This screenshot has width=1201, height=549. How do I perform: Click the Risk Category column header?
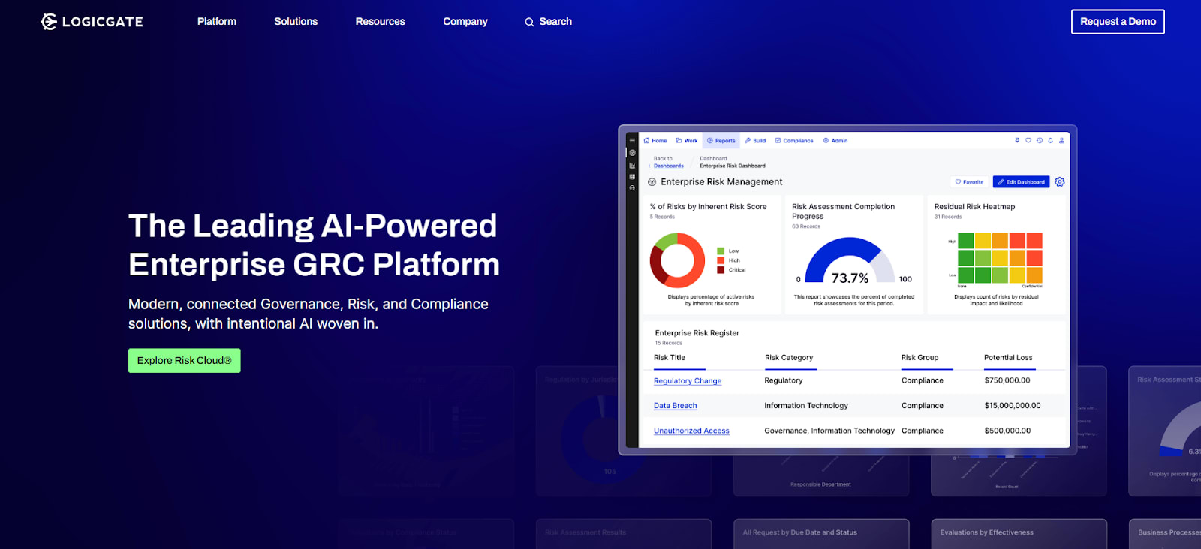point(789,358)
